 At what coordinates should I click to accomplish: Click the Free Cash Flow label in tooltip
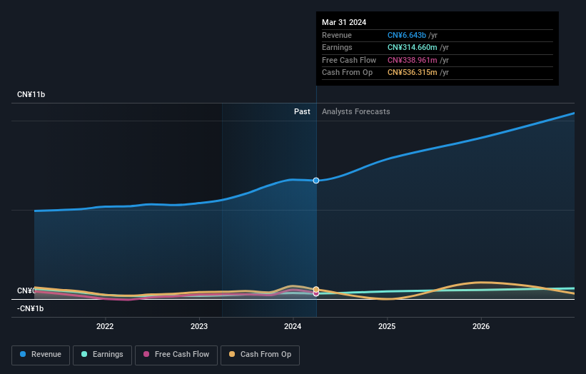349,60
